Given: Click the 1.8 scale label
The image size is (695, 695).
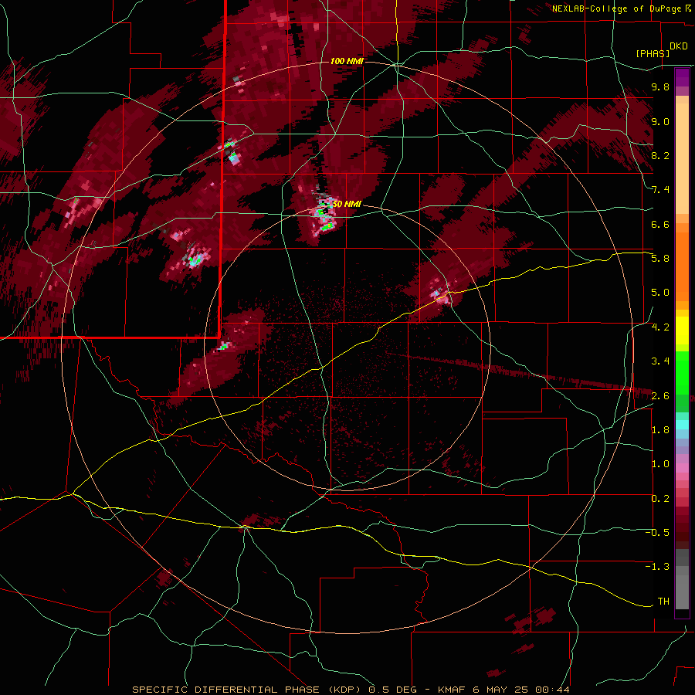Looking at the screenshot, I should [660, 430].
